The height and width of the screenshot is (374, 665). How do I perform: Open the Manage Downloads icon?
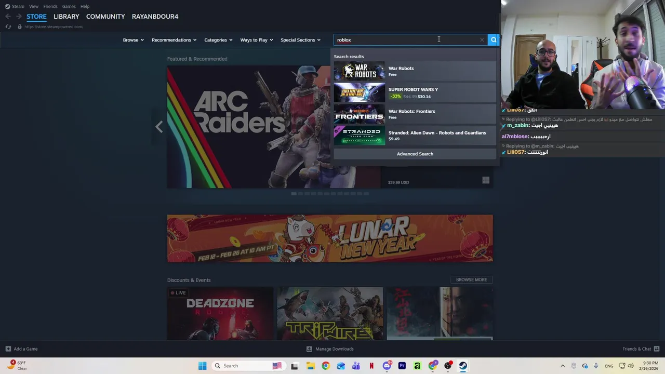point(309,349)
